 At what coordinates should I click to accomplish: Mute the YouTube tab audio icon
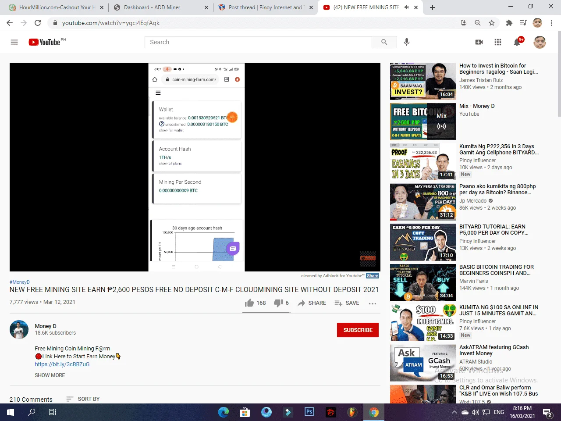coord(406,7)
